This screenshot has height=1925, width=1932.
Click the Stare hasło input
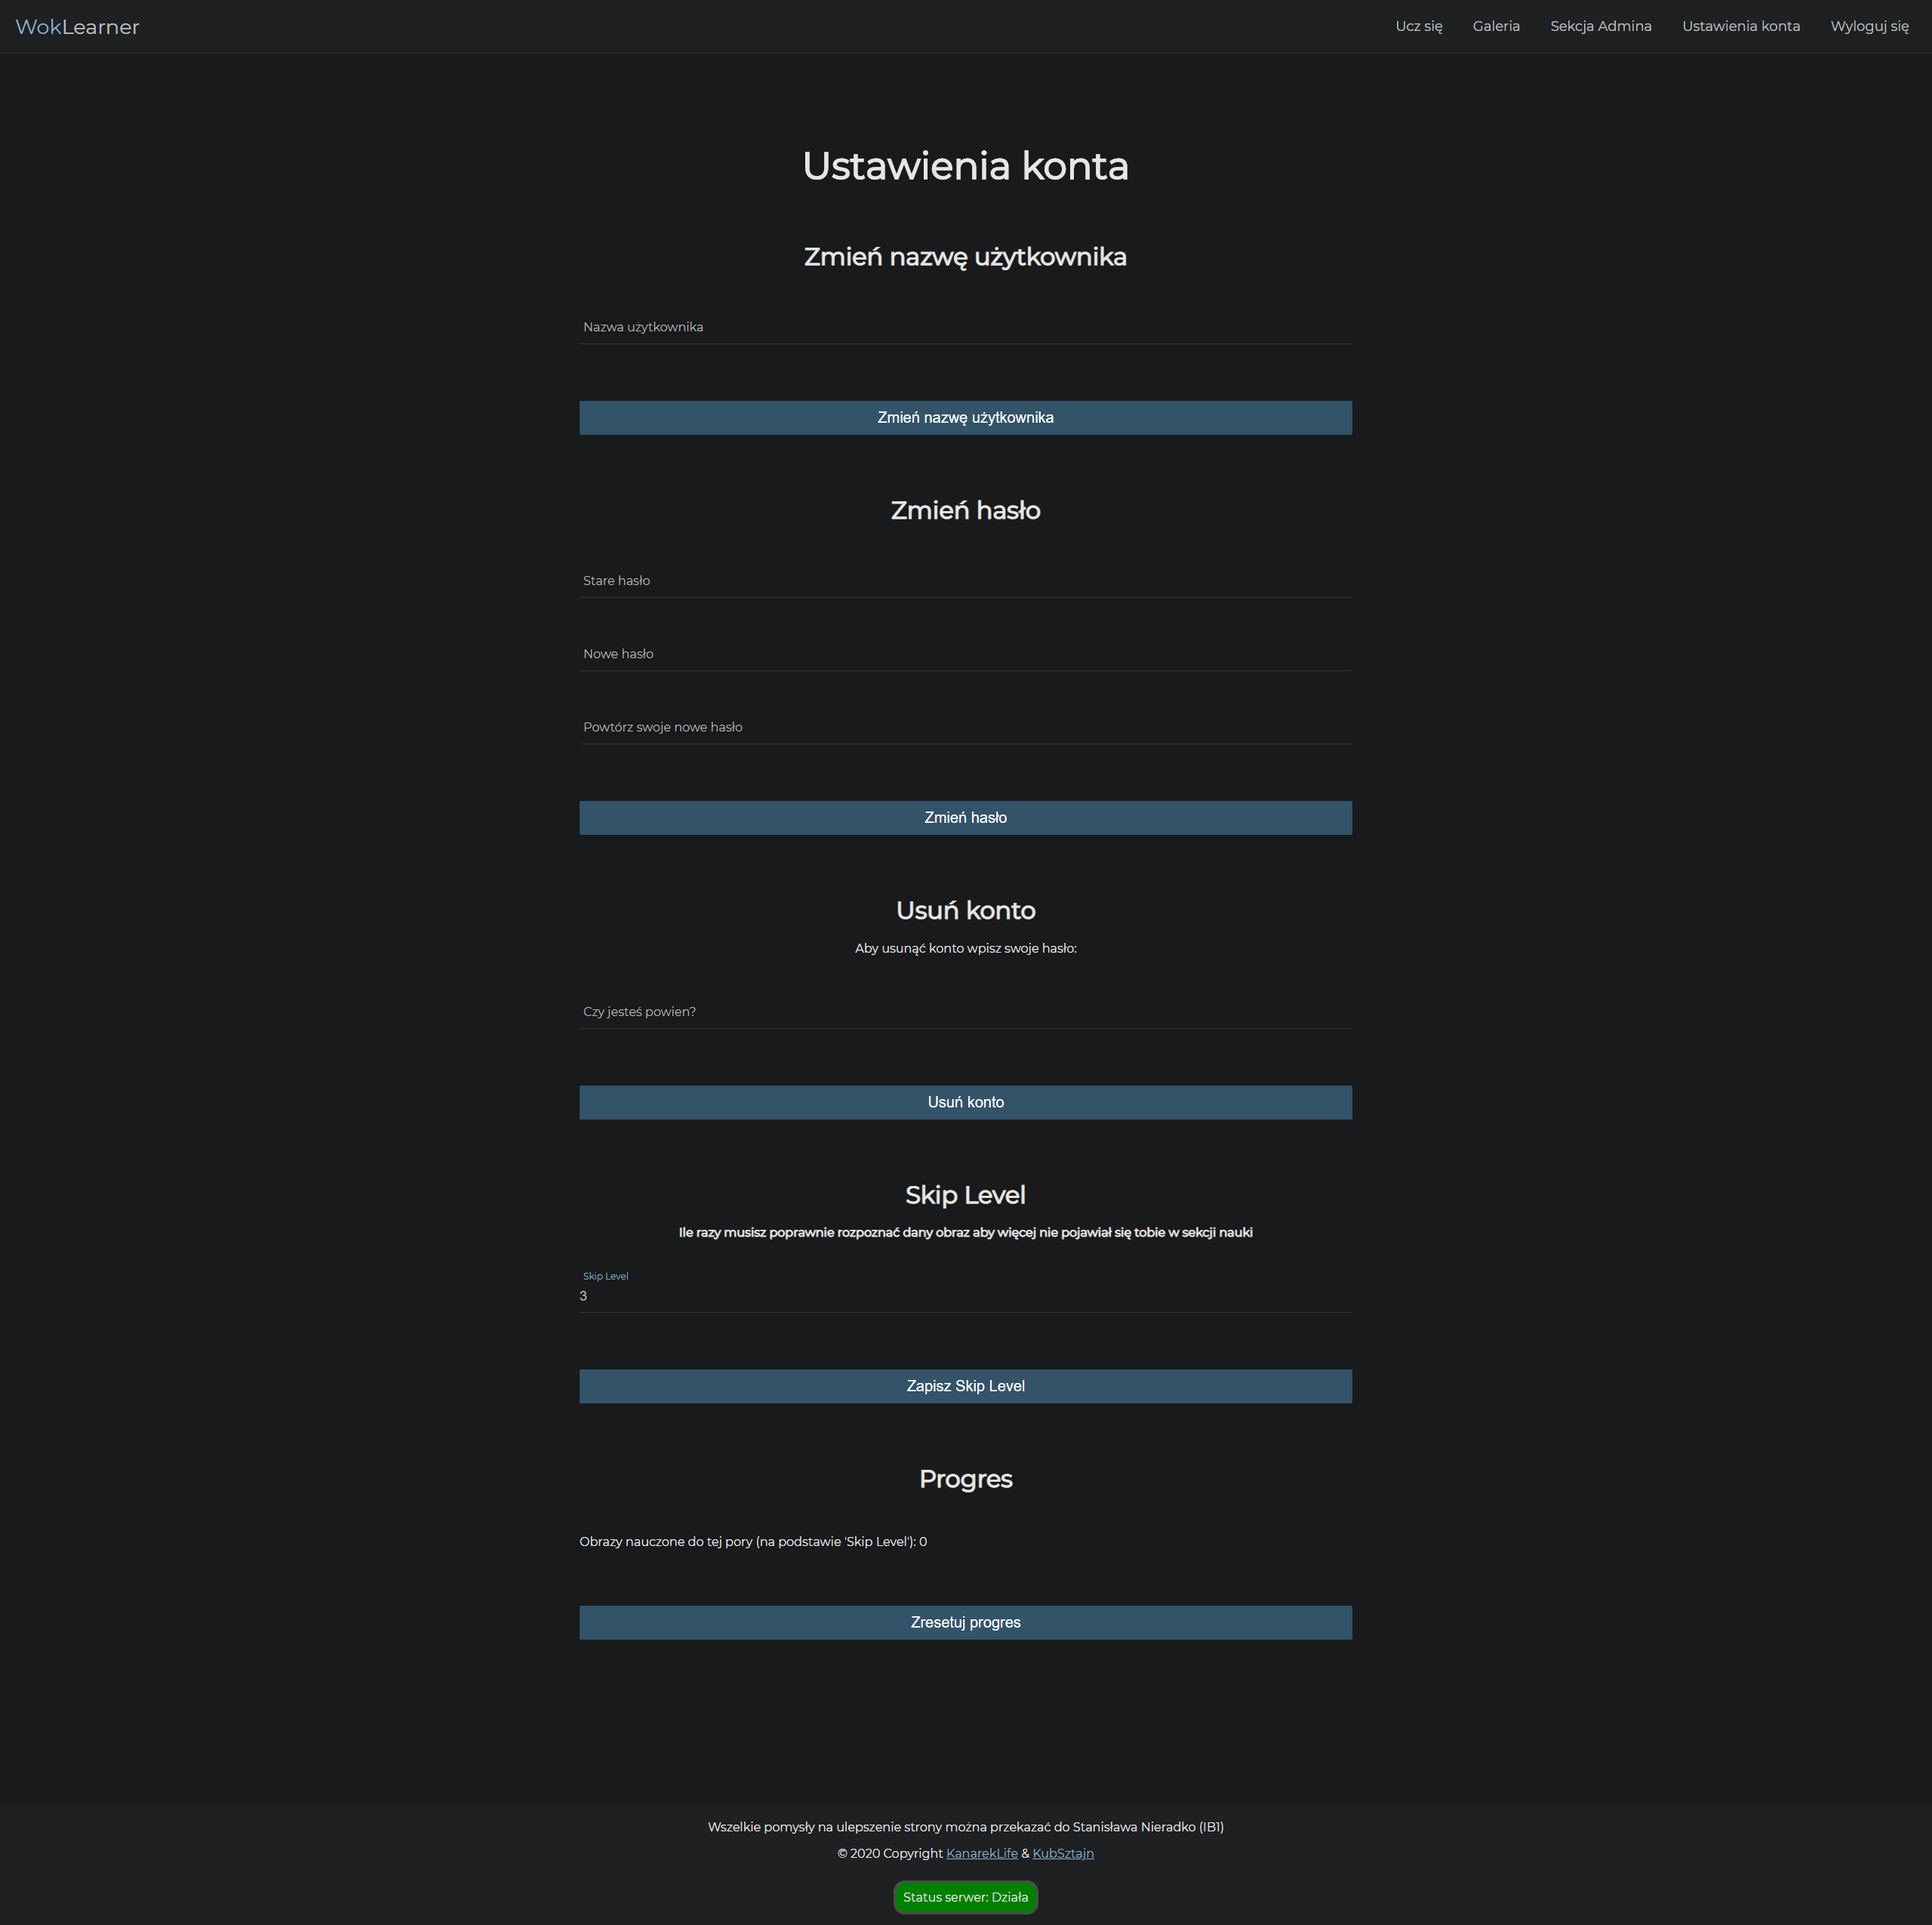(x=965, y=581)
